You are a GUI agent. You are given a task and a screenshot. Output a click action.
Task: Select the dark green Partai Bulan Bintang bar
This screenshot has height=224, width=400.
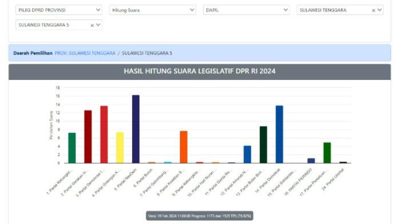(x=263, y=145)
